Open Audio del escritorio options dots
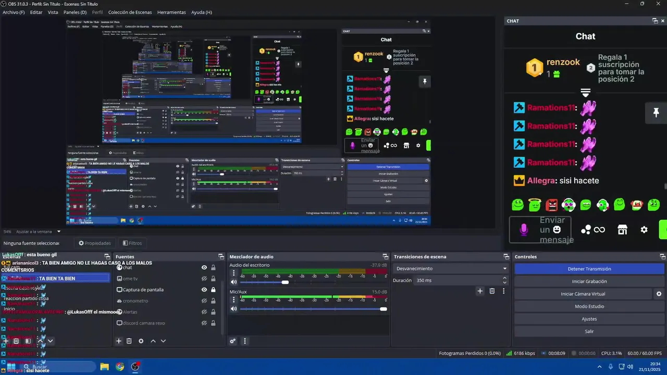 (x=233, y=273)
